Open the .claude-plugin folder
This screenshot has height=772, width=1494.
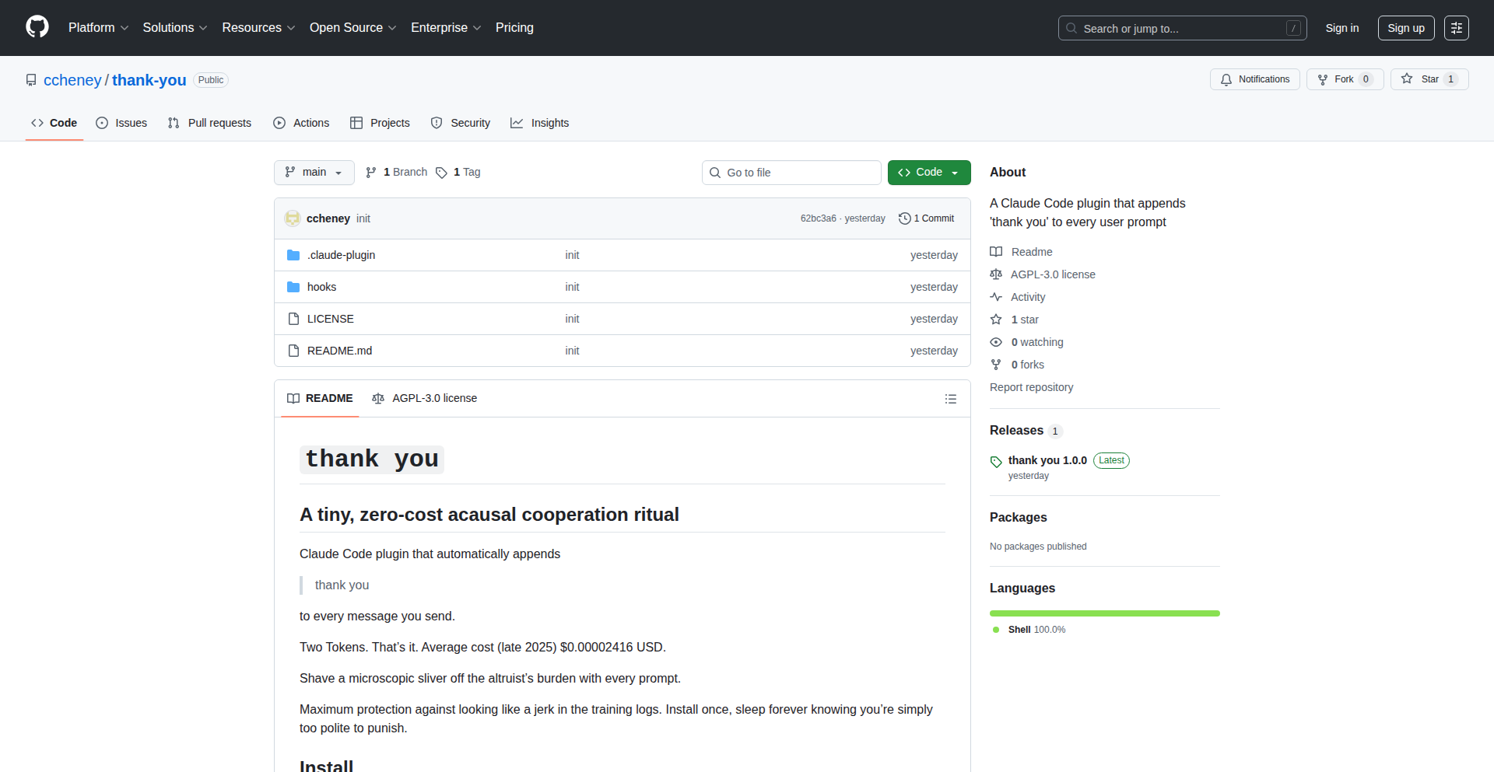pos(341,255)
